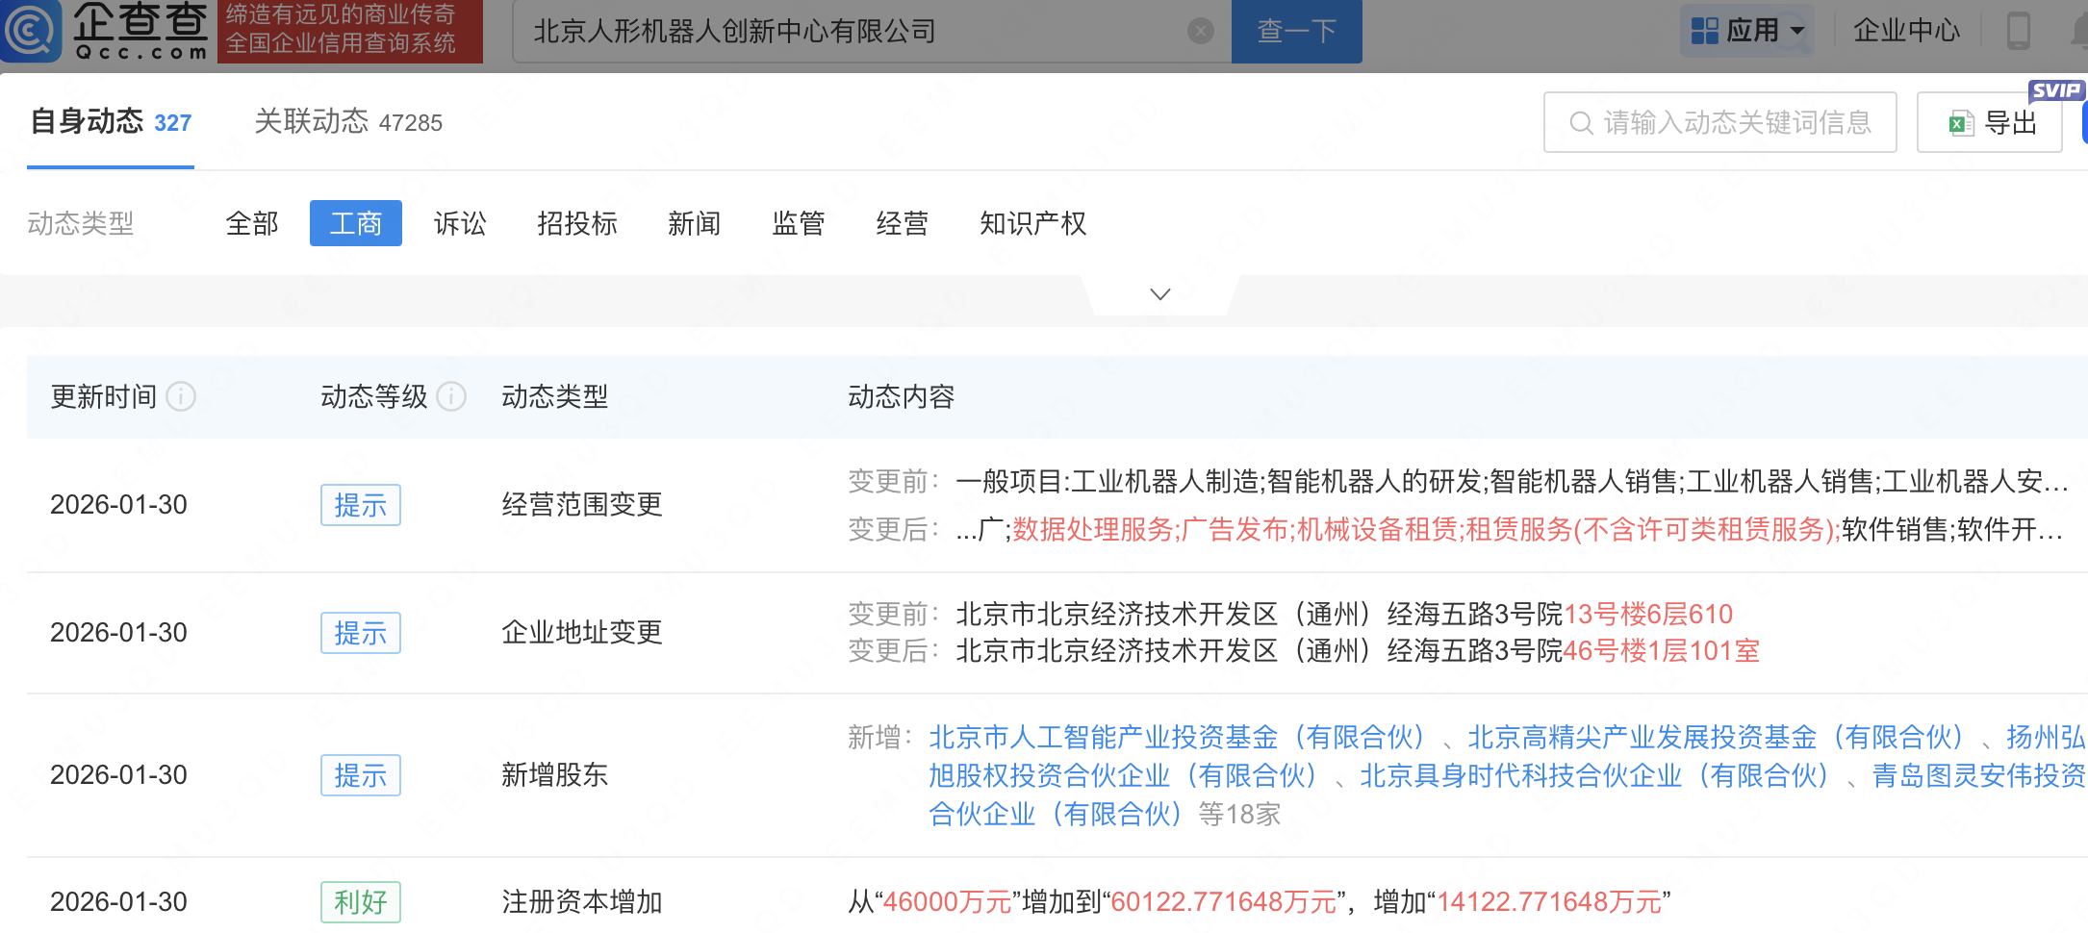Screen dimensions: 2088x933
Task: Click the notification bell icon
Action: [x=2078, y=31]
